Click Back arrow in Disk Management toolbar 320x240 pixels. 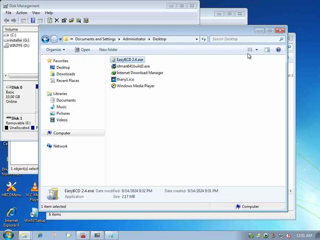point(7,20)
